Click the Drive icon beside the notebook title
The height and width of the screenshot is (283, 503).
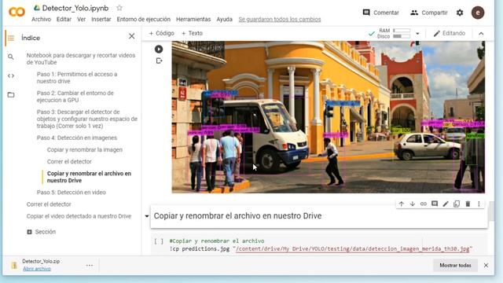click(x=37, y=8)
